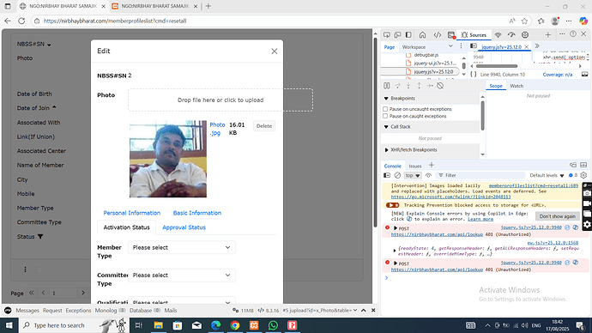Click pretty print braces icon
This screenshot has height=333, width=592.
click(473, 75)
